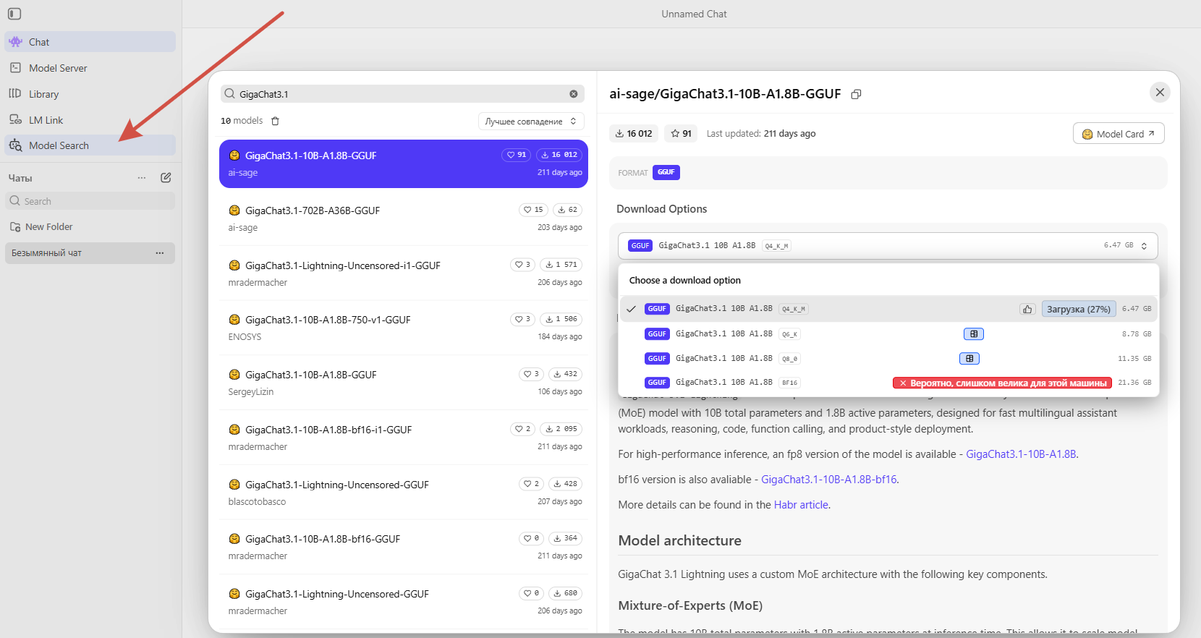Select blascotobasco's Lightning-Uncensored-GGUF result
Viewport: 1201px width, 638px height.
click(x=404, y=493)
